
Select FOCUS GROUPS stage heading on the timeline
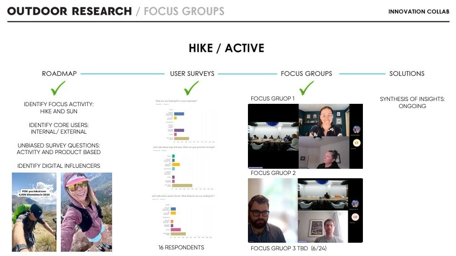coord(306,74)
